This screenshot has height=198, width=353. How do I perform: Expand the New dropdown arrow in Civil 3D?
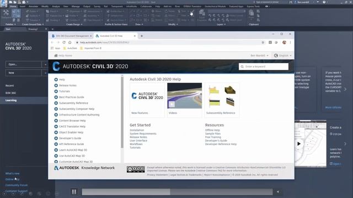45,73
